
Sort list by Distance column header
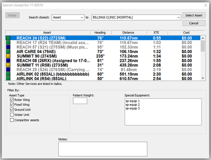tap(128, 32)
